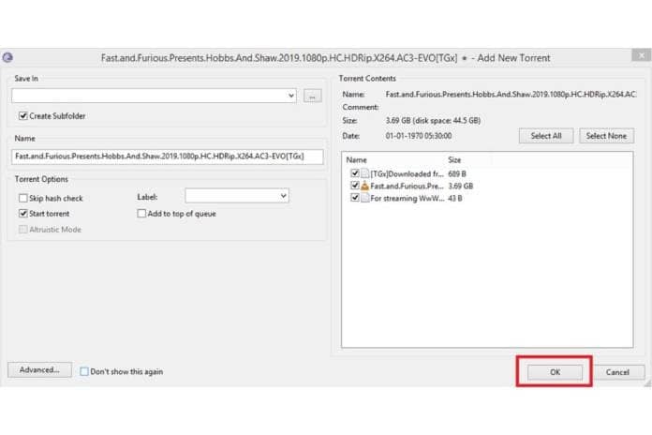Uncheck the Create Subfolder checkbox
Viewport: 652px width, 435px height.
pos(23,116)
